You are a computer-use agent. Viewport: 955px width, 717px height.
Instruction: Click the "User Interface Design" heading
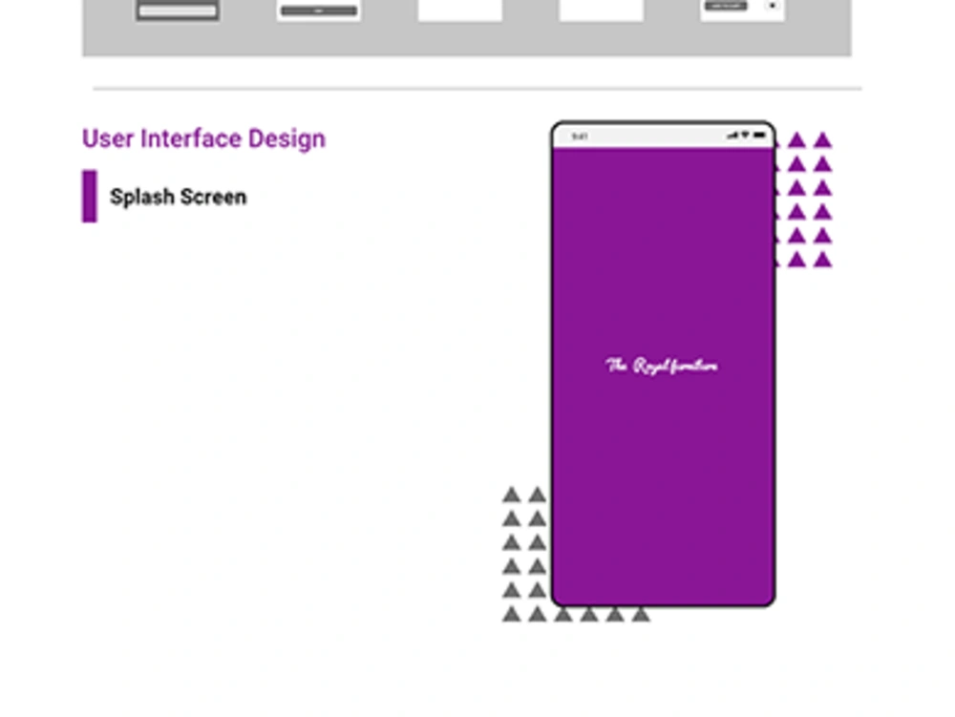[203, 138]
